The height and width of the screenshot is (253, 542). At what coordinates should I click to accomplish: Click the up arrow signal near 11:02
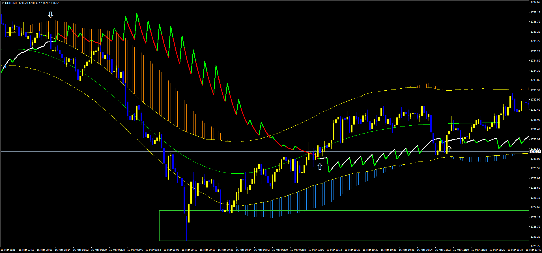pyautogui.click(x=449, y=149)
